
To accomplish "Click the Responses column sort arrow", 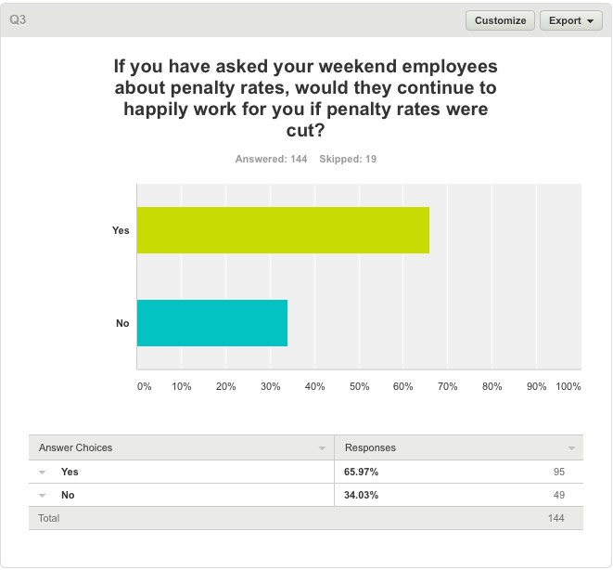I will [571, 448].
